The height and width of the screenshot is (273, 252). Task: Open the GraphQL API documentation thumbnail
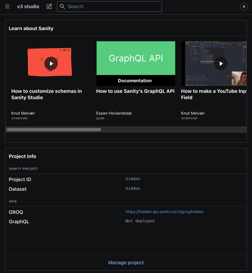136,64
